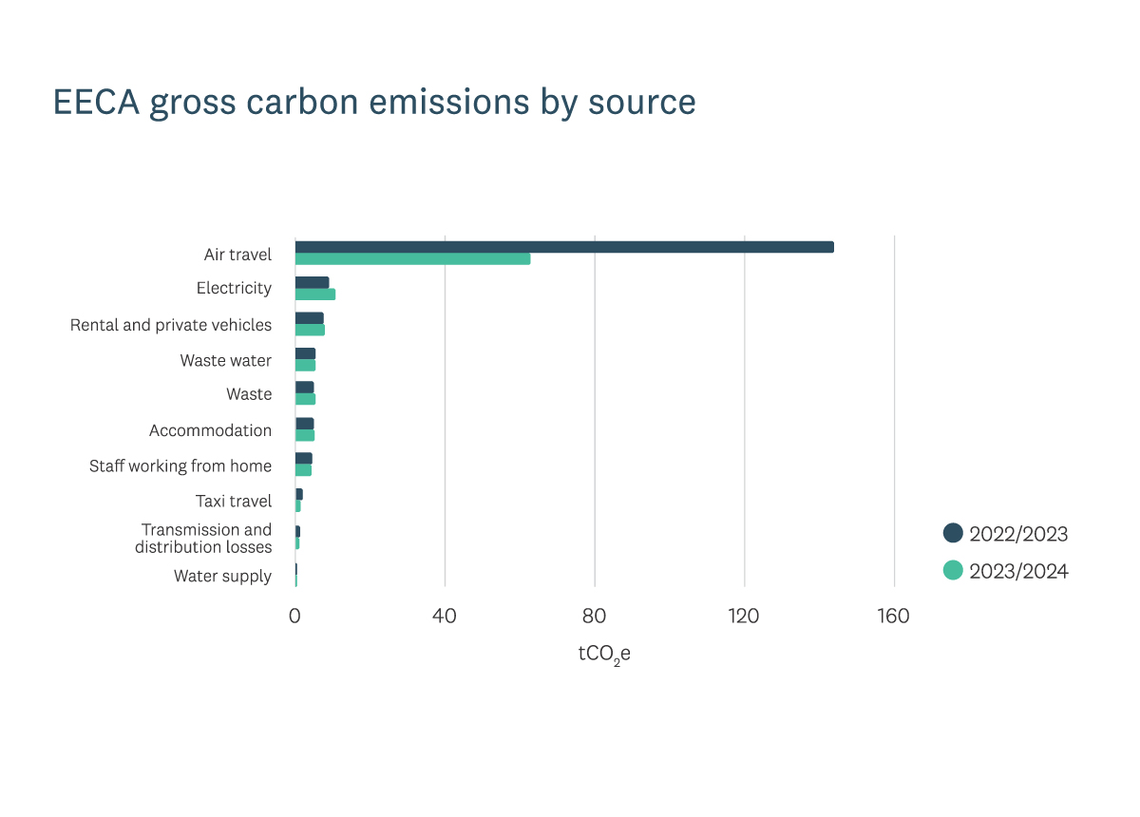Click the Rental and private vehicles dark bar

click(310, 318)
